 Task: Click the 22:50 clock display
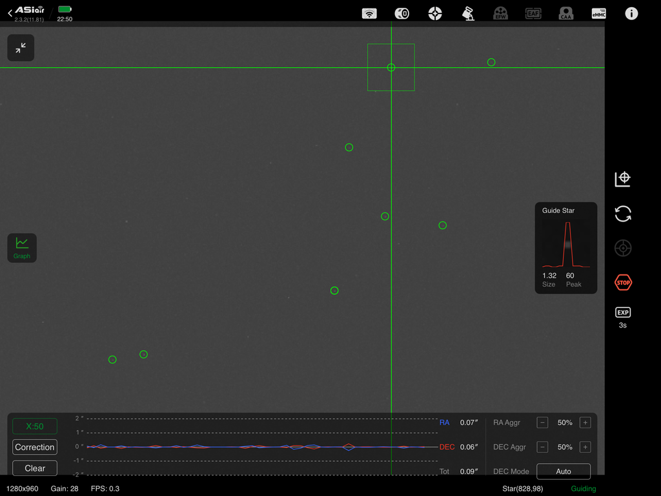[x=65, y=19]
